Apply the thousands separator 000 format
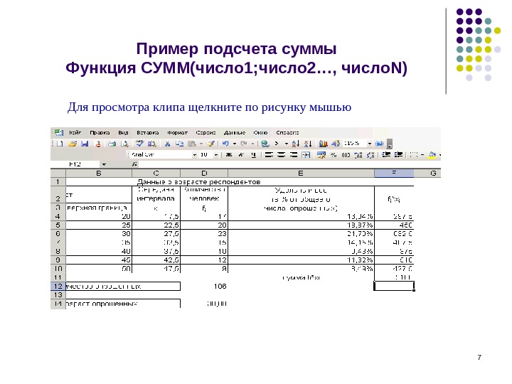The image size is (512, 384). (x=346, y=155)
